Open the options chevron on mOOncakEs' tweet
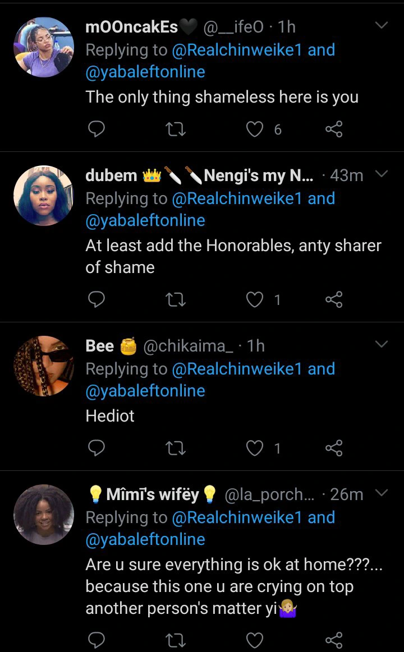This screenshot has height=652, width=404. click(x=382, y=26)
